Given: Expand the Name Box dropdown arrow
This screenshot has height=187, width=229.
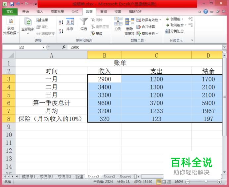Looking at the screenshot, I should point(43,47).
